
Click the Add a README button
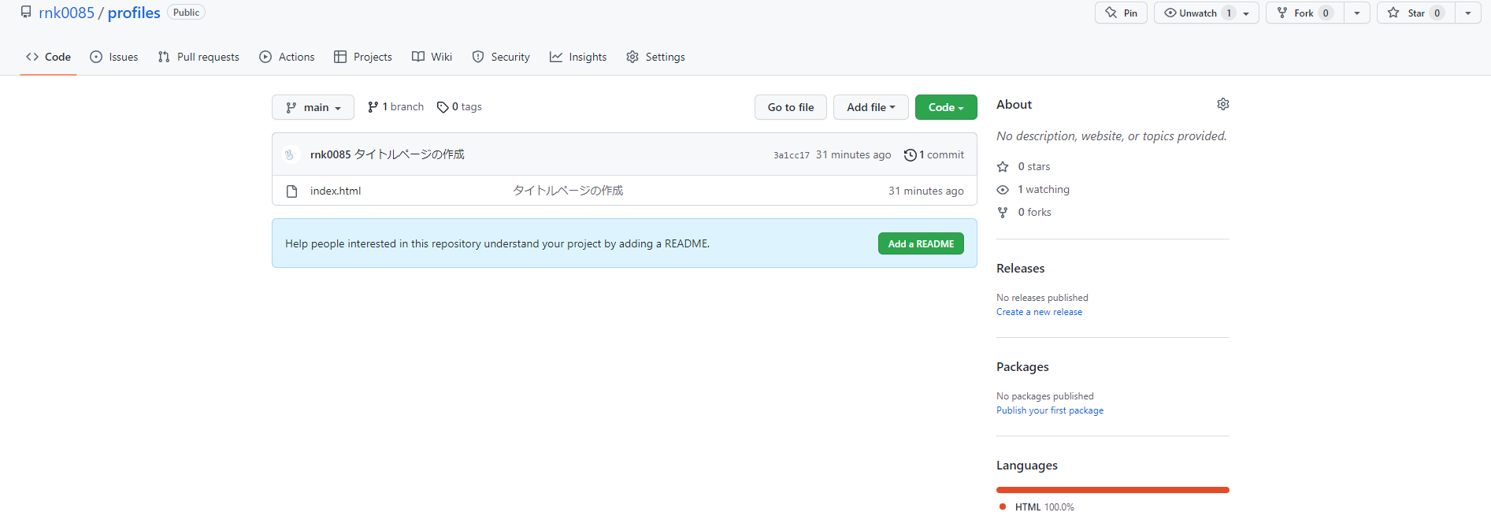[x=921, y=243]
